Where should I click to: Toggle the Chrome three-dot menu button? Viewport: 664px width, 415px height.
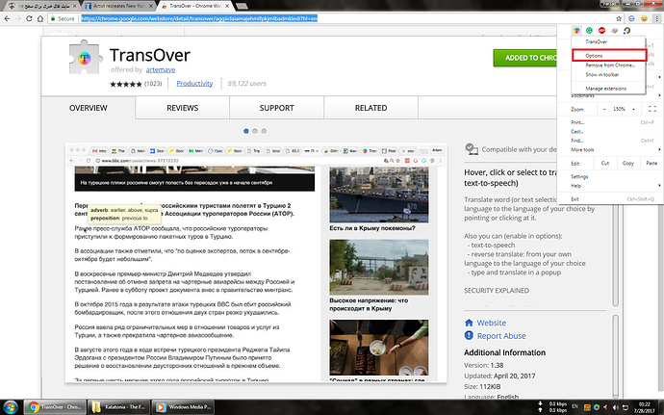pyautogui.click(x=657, y=18)
